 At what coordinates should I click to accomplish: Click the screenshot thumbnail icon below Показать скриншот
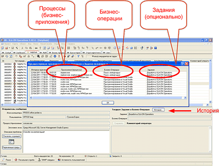[11, 142]
